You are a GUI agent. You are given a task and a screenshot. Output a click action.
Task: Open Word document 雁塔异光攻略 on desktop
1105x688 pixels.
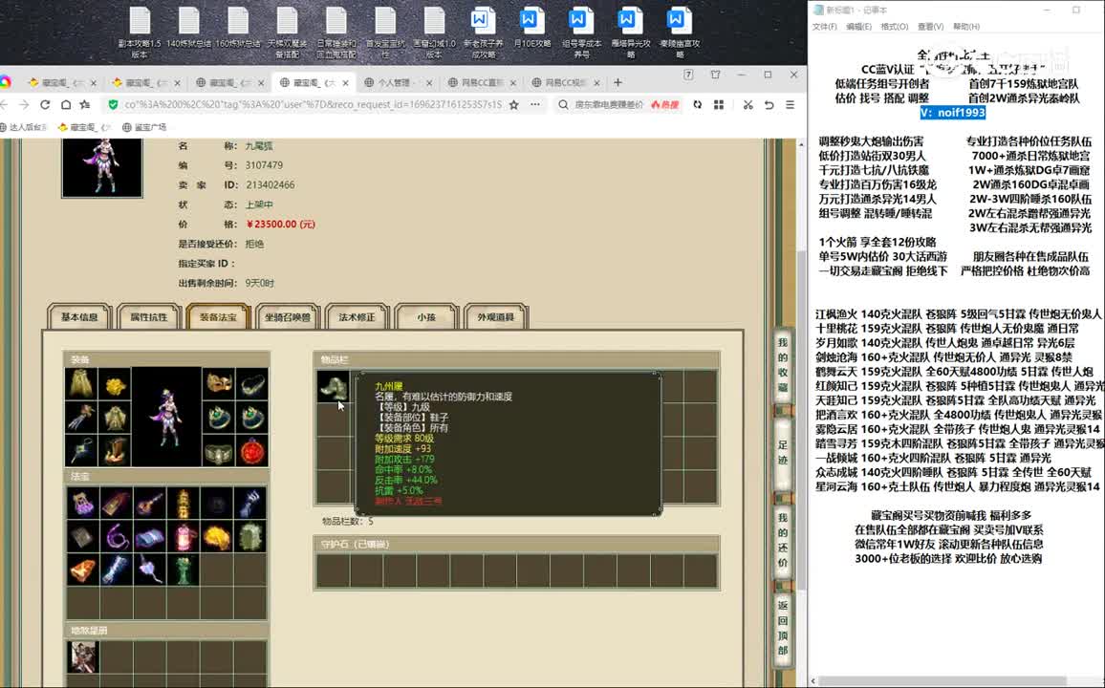(630, 32)
